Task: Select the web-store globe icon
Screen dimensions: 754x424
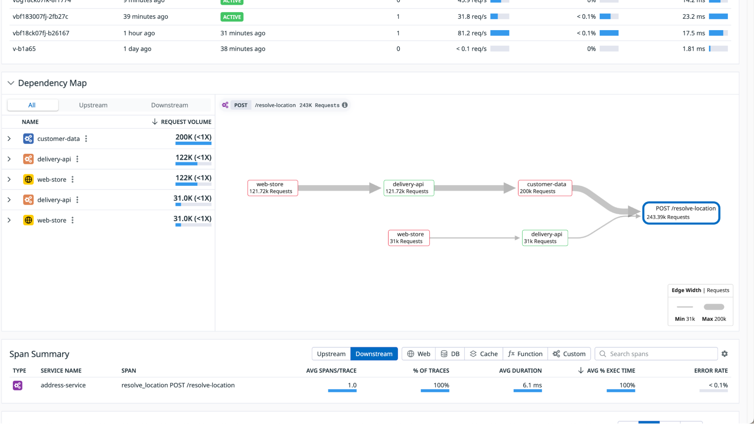Action: 28,179
